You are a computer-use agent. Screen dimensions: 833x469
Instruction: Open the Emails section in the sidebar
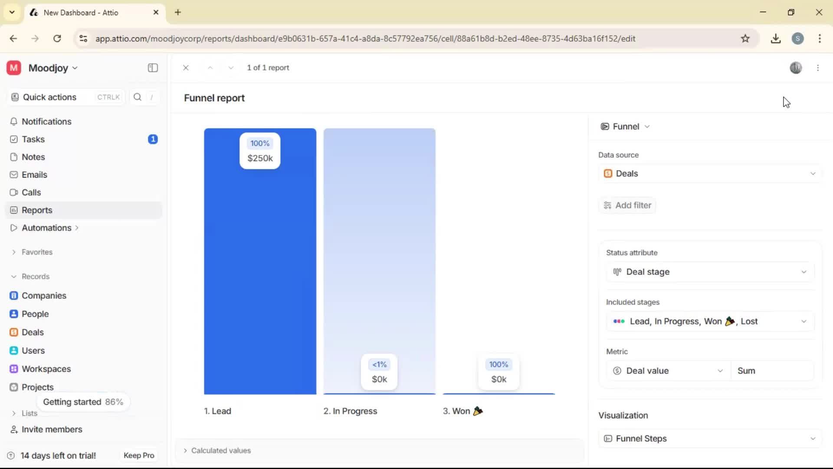pyautogui.click(x=35, y=175)
